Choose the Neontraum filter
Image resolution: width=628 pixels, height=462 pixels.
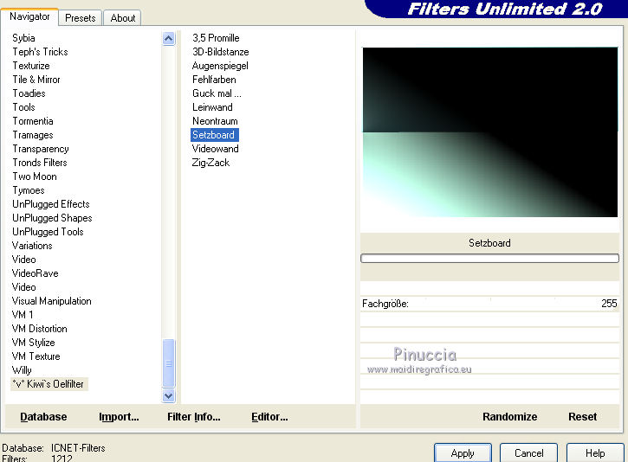pyautogui.click(x=215, y=121)
